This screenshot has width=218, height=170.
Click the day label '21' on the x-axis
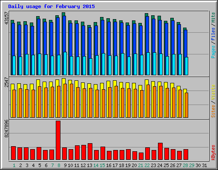(x=141, y=165)
